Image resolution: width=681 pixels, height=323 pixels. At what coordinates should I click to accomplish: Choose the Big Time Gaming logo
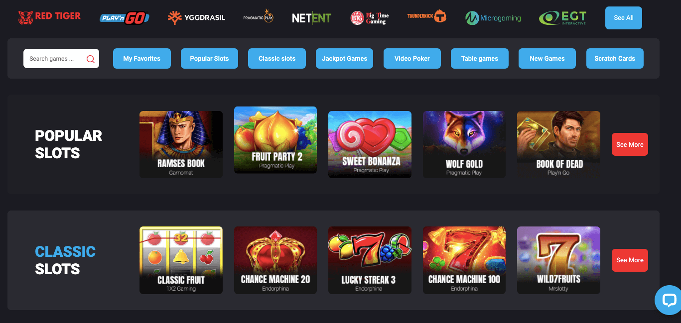(x=370, y=18)
